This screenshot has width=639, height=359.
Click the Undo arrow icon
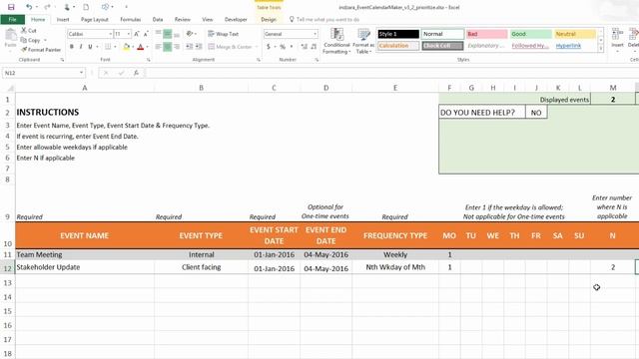29,7
